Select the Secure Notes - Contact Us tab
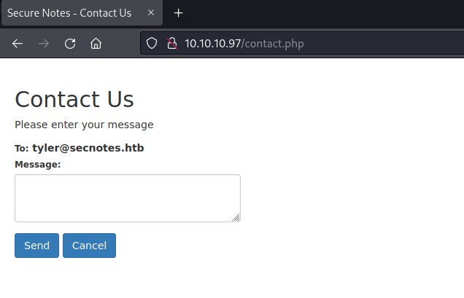Screen dimensions: 464x298 click(x=69, y=13)
